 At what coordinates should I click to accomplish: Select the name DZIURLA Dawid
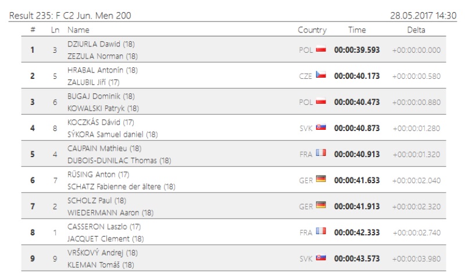(94, 43)
